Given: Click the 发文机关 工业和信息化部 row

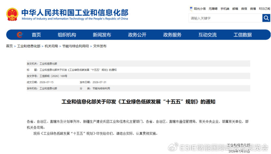Looking at the screenshot, I should point(139,64).
